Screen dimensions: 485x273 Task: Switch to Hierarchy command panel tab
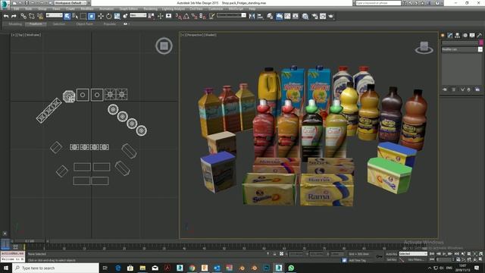pos(457,36)
